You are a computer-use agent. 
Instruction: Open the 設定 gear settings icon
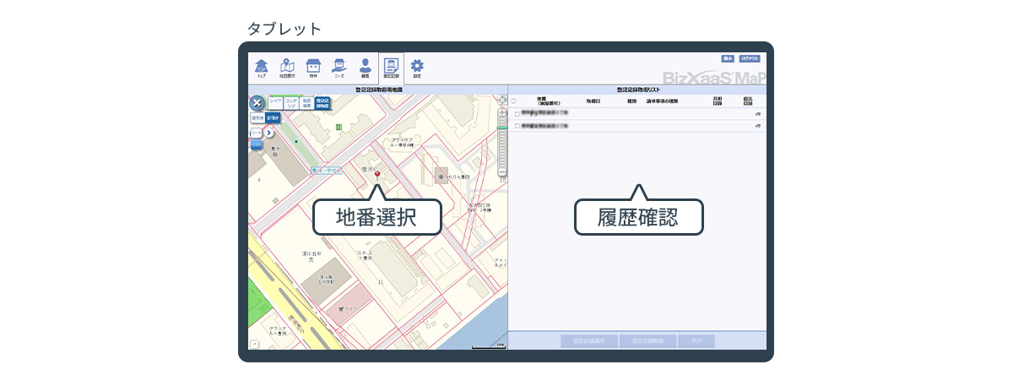tap(417, 68)
